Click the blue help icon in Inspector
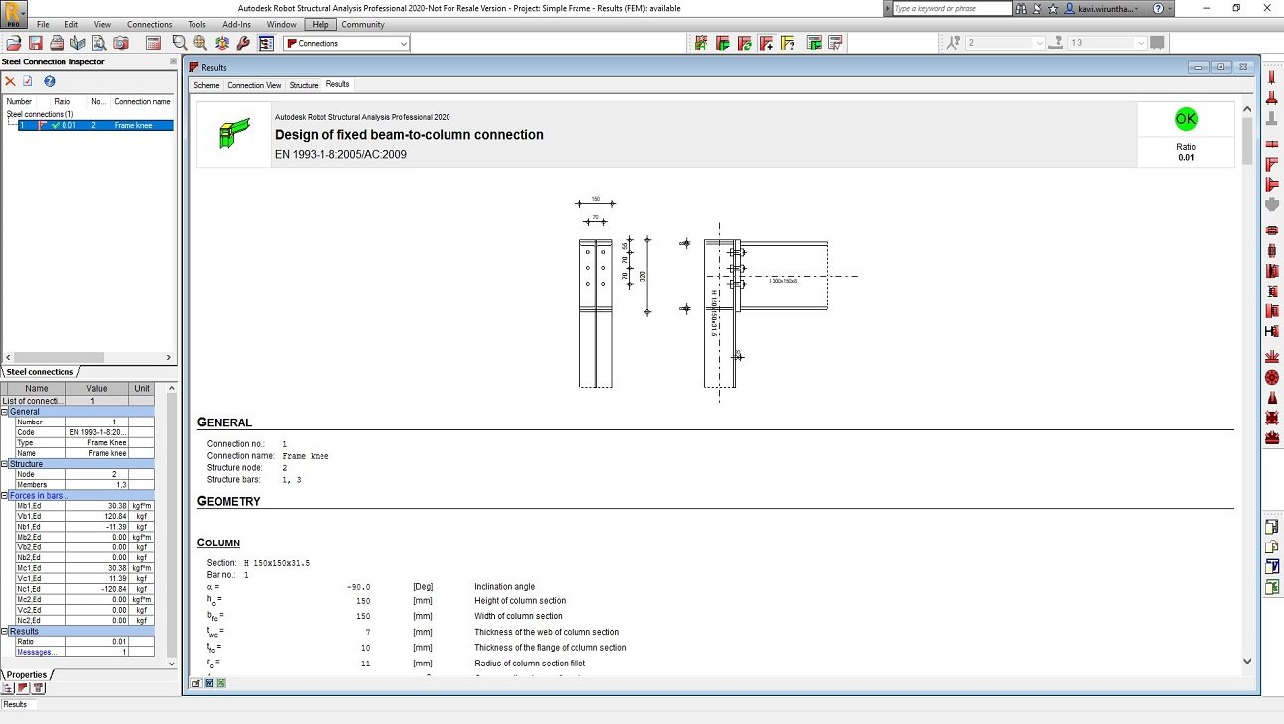 (49, 81)
